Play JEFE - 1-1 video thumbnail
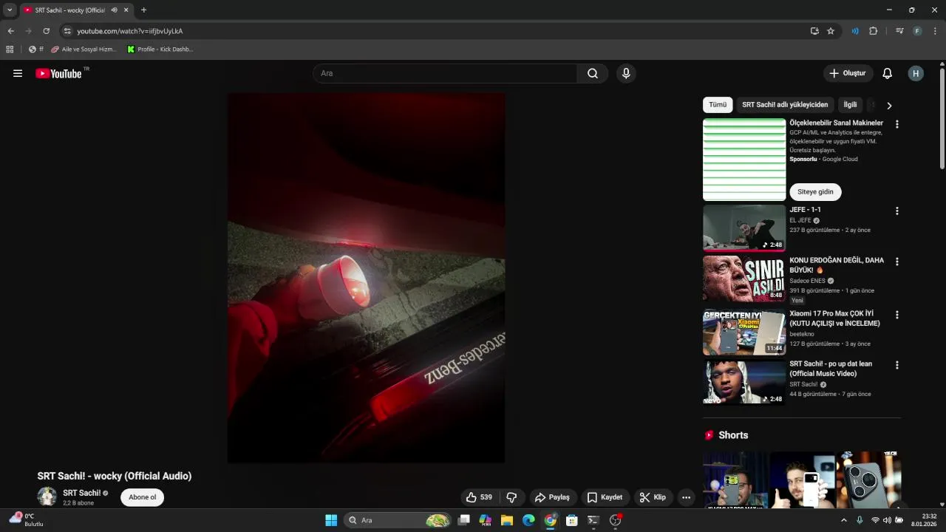 tap(744, 228)
